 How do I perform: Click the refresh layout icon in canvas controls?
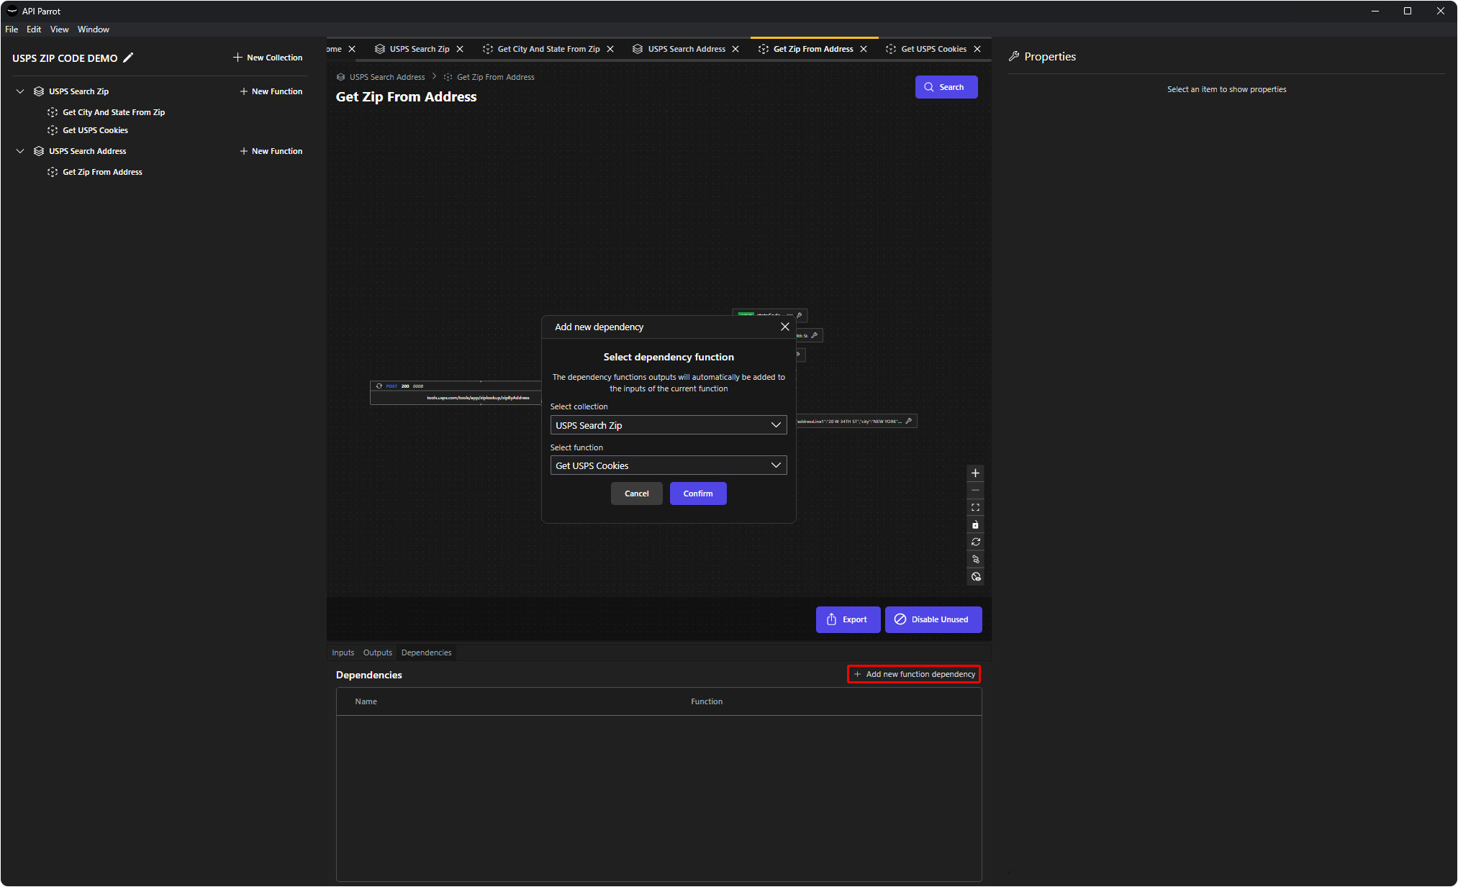(x=975, y=542)
